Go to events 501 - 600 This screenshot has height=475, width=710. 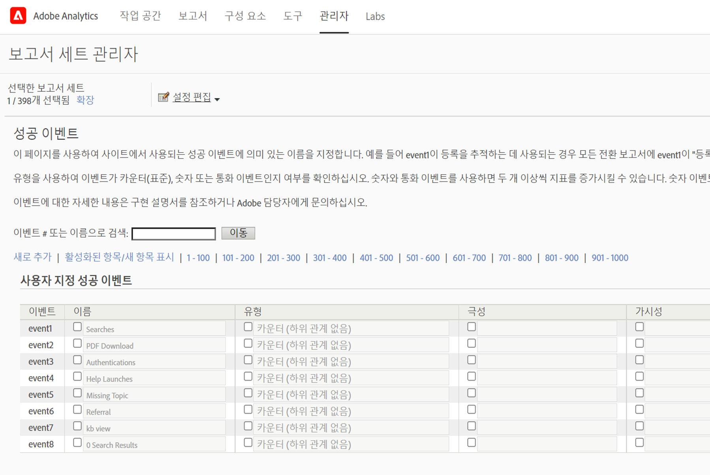point(423,258)
